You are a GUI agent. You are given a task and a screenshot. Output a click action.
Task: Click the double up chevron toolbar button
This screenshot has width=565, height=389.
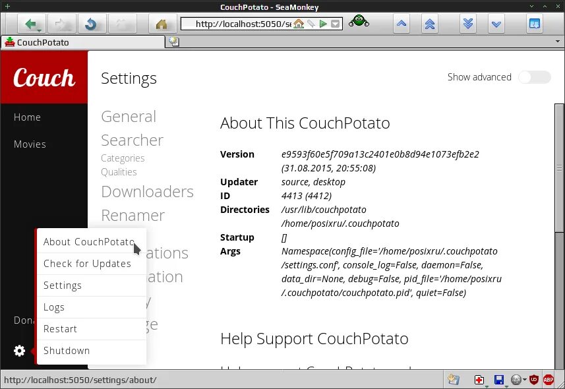coord(429,24)
